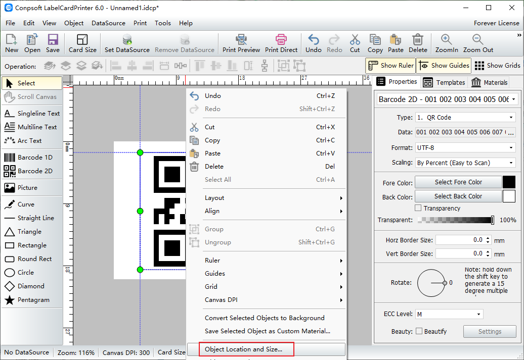524x360 pixels.
Task: Select the Singleline Text tool
Action: (x=32, y=114)
